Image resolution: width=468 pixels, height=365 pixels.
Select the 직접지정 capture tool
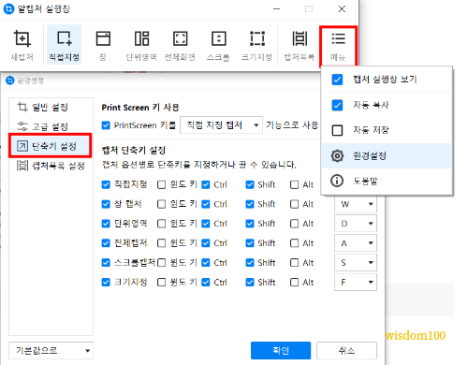[64, 45]
